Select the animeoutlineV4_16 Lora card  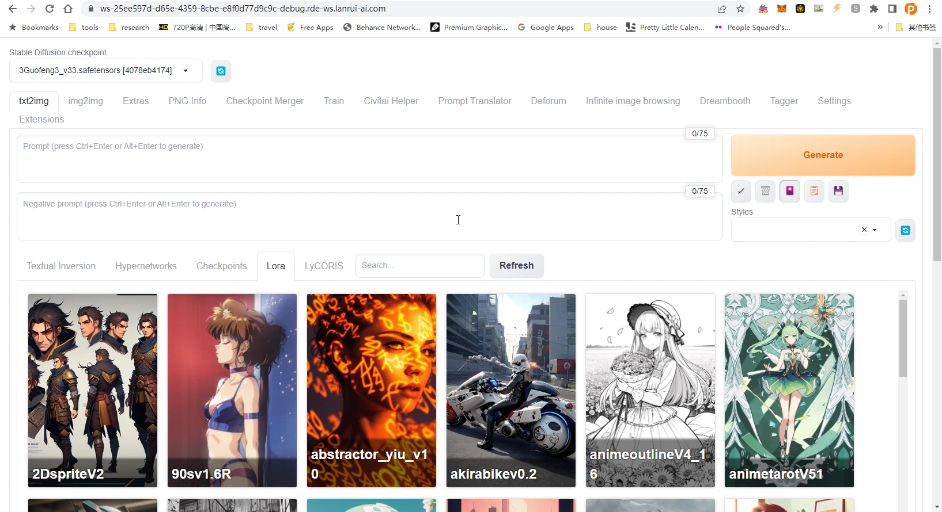point(650,391)
